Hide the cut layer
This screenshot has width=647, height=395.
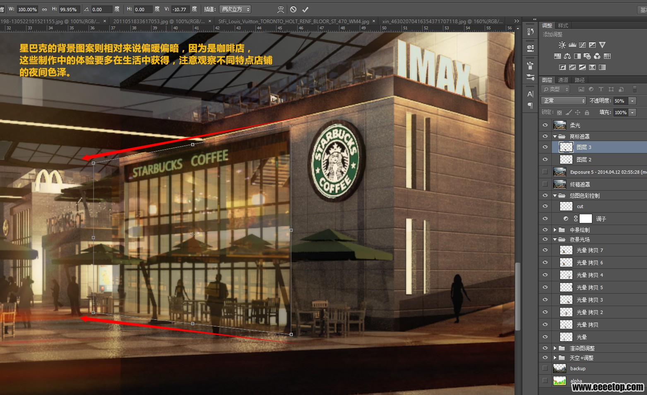545,206
